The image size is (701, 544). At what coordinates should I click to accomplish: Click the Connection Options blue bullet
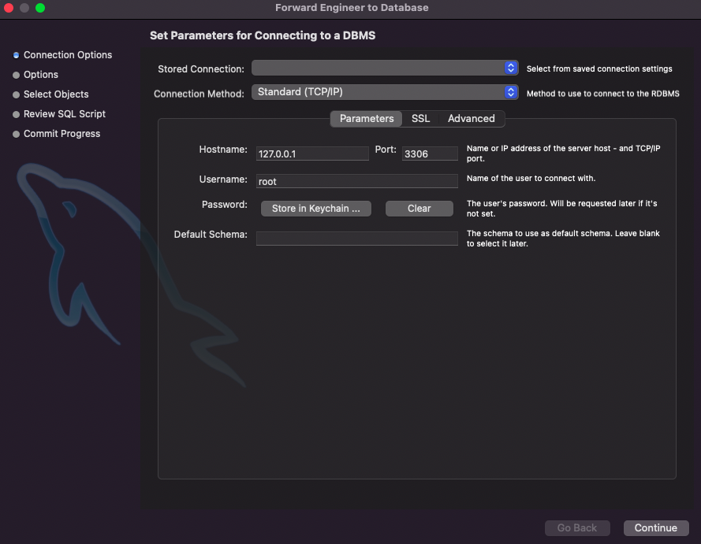(x=16, y=55)
